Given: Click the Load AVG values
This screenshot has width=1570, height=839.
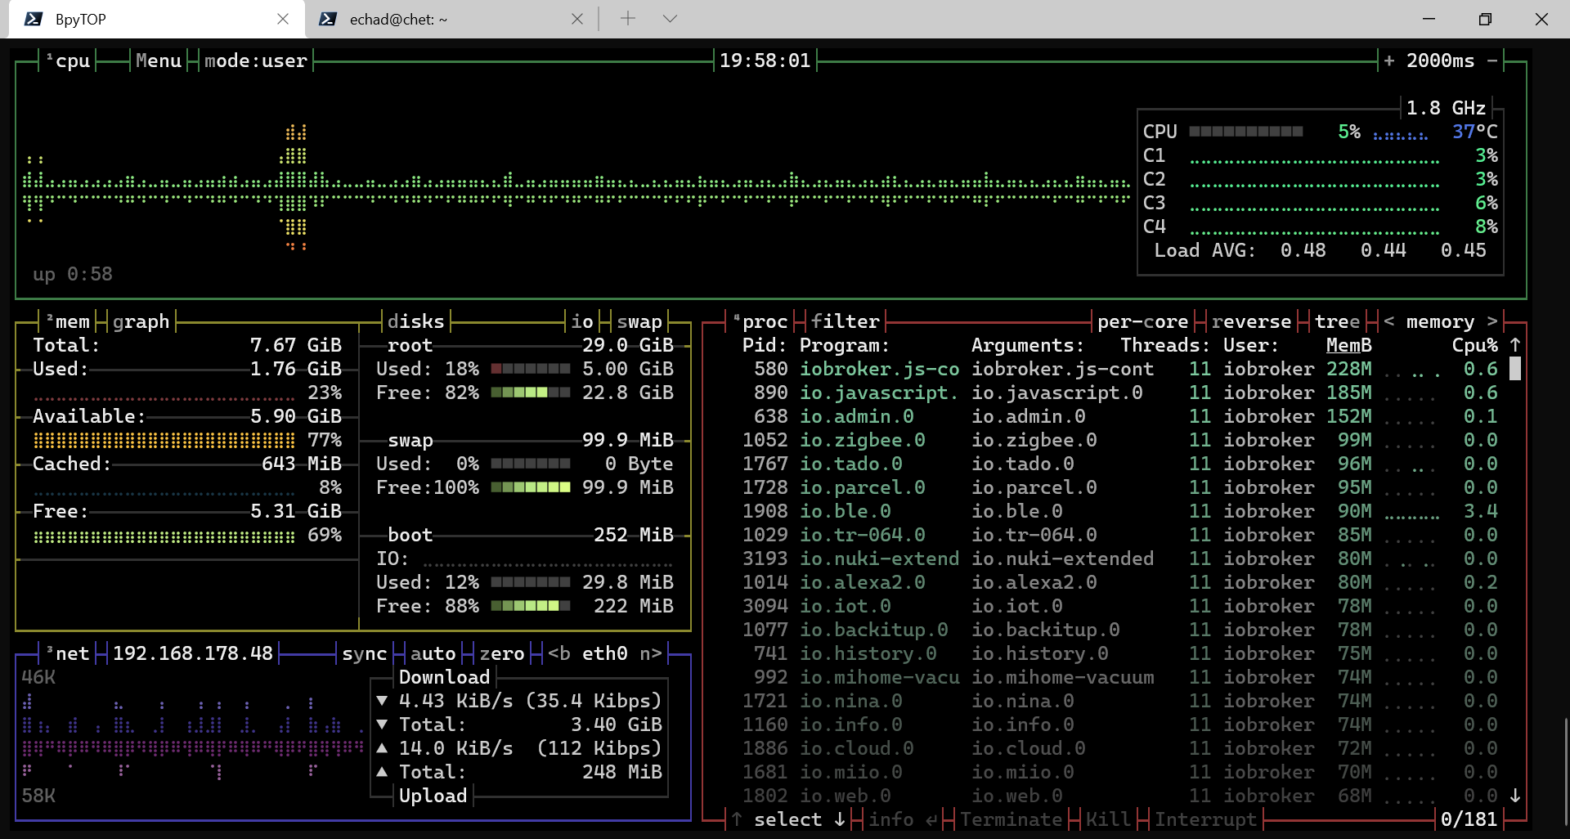Looking at the screenshot, I should tap(1384, 250).
